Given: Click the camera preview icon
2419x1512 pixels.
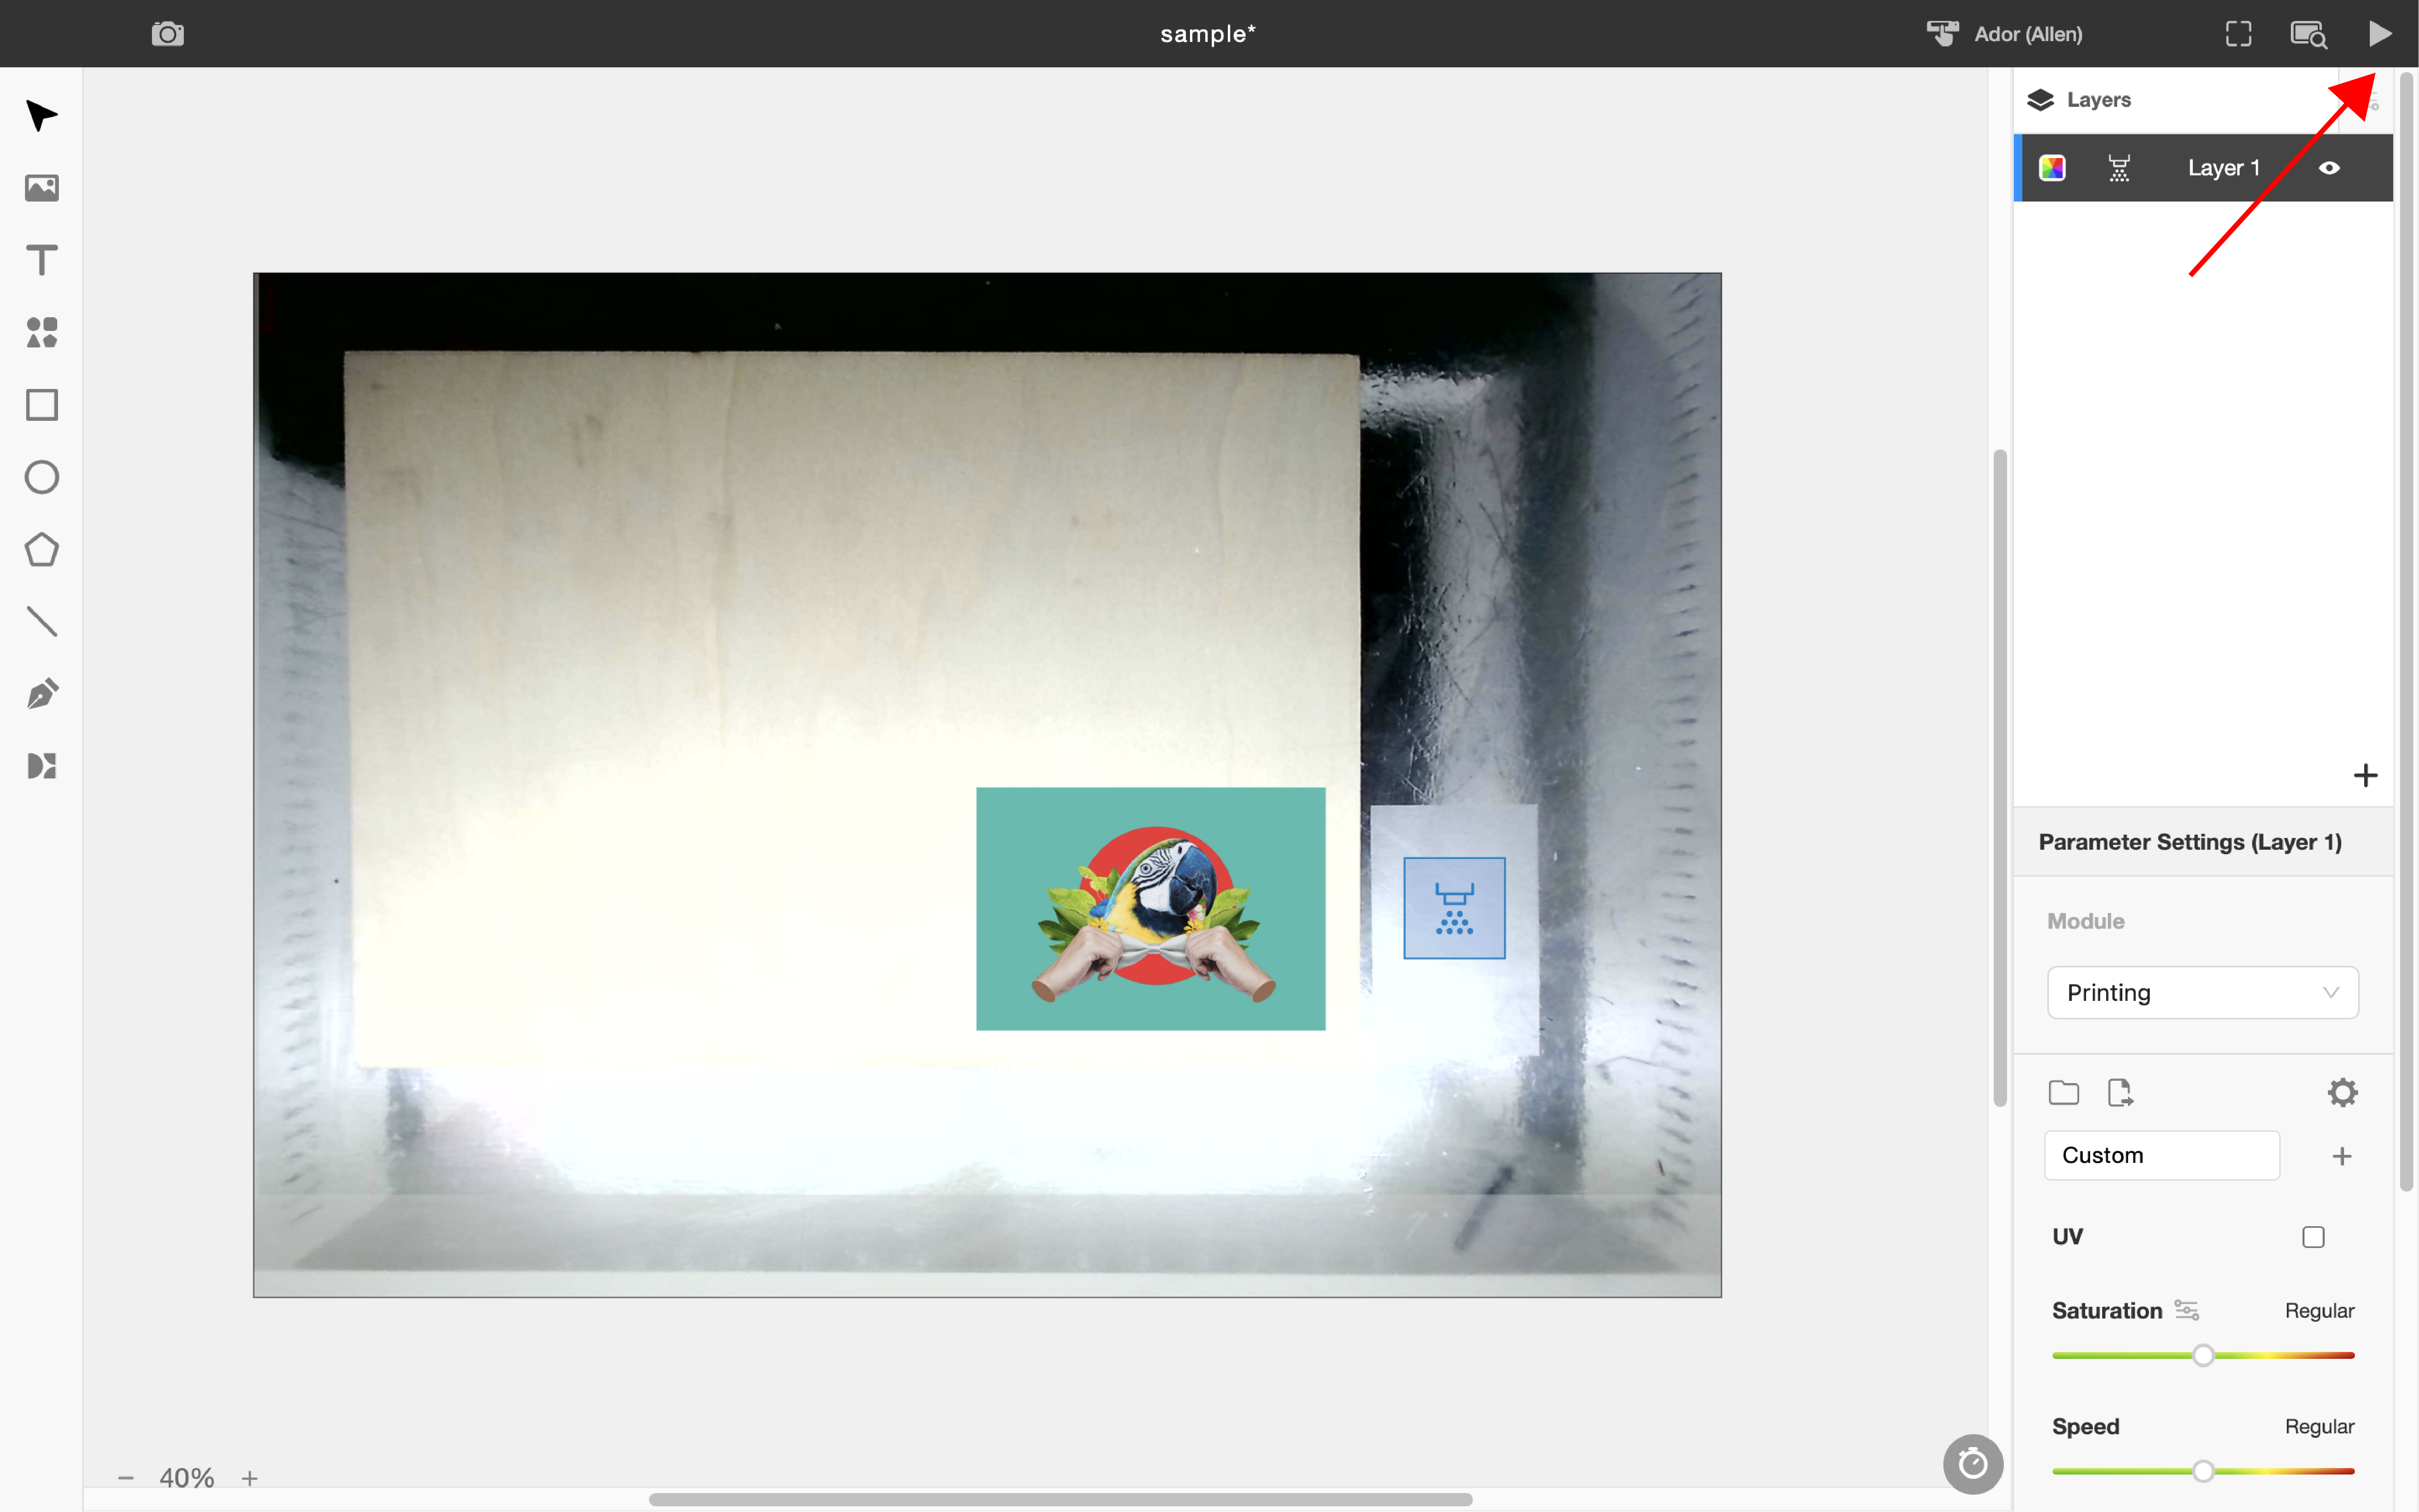Looking at the screenshot, I should (x=168, y=34).
